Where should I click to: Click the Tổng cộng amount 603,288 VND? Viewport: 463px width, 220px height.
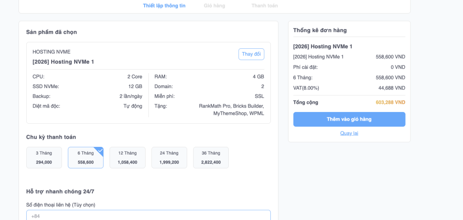[x=390, y=103]
